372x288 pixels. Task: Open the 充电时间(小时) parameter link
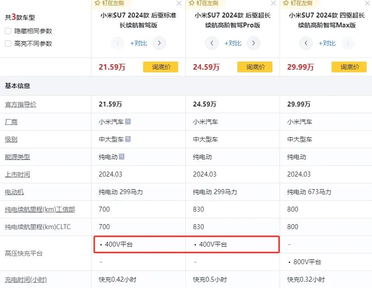coord(26,279)
